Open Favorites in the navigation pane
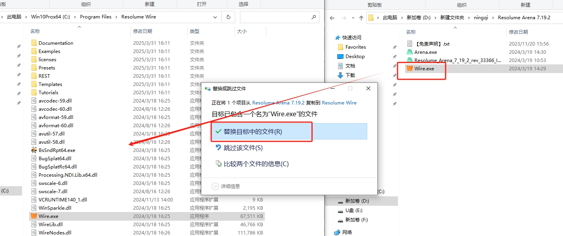 click(356, 47)
